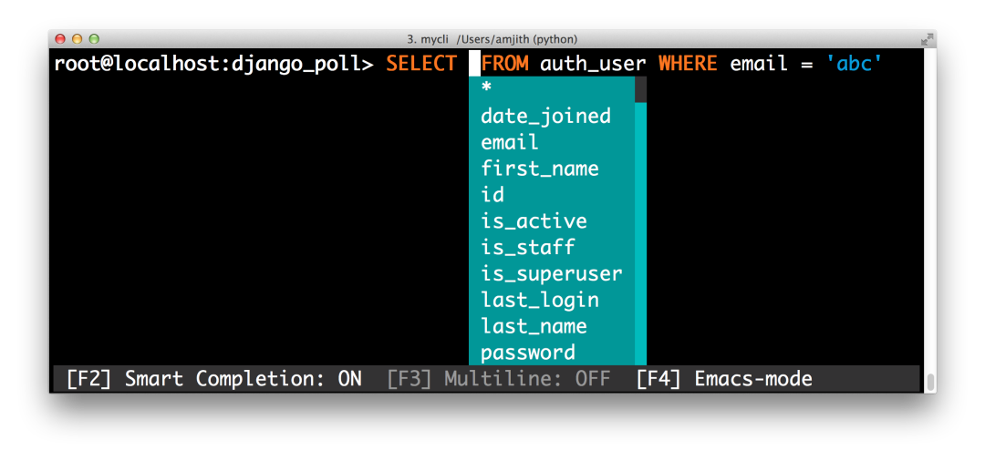Choose is_superuser from the list

tap(552, 273)
